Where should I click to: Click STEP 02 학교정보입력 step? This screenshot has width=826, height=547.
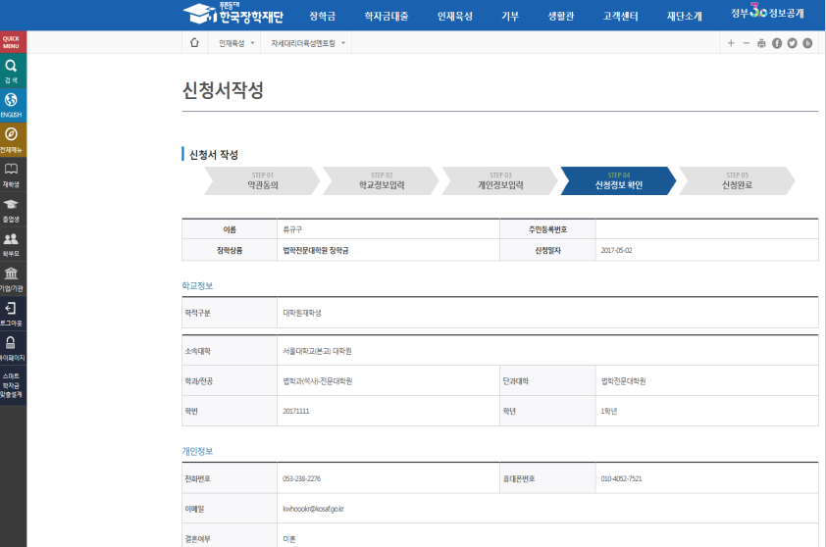pos(382,180)
